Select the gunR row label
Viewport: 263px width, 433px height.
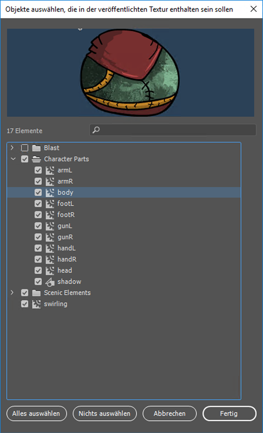(x=65, y=237)
